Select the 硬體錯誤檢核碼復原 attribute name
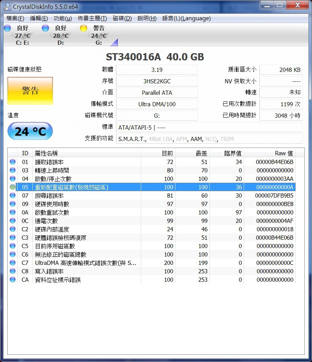 pyautogui.click(x=61, y=238)
